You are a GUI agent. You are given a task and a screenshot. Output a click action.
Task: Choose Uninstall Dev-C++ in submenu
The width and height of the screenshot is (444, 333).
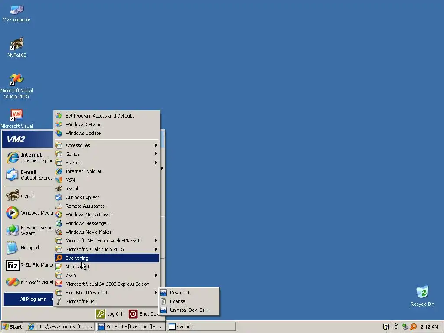[189, 310]
